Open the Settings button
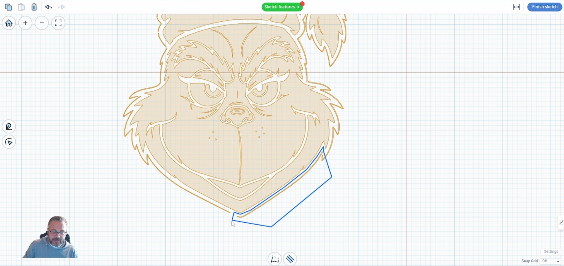 coord(550,251)
